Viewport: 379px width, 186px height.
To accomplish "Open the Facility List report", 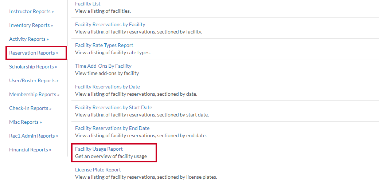I will pyautogui.click(x=88, y=4).
